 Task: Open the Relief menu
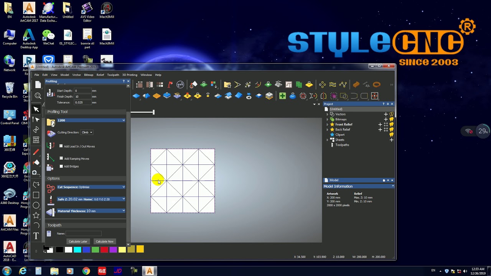pos(100,75)
